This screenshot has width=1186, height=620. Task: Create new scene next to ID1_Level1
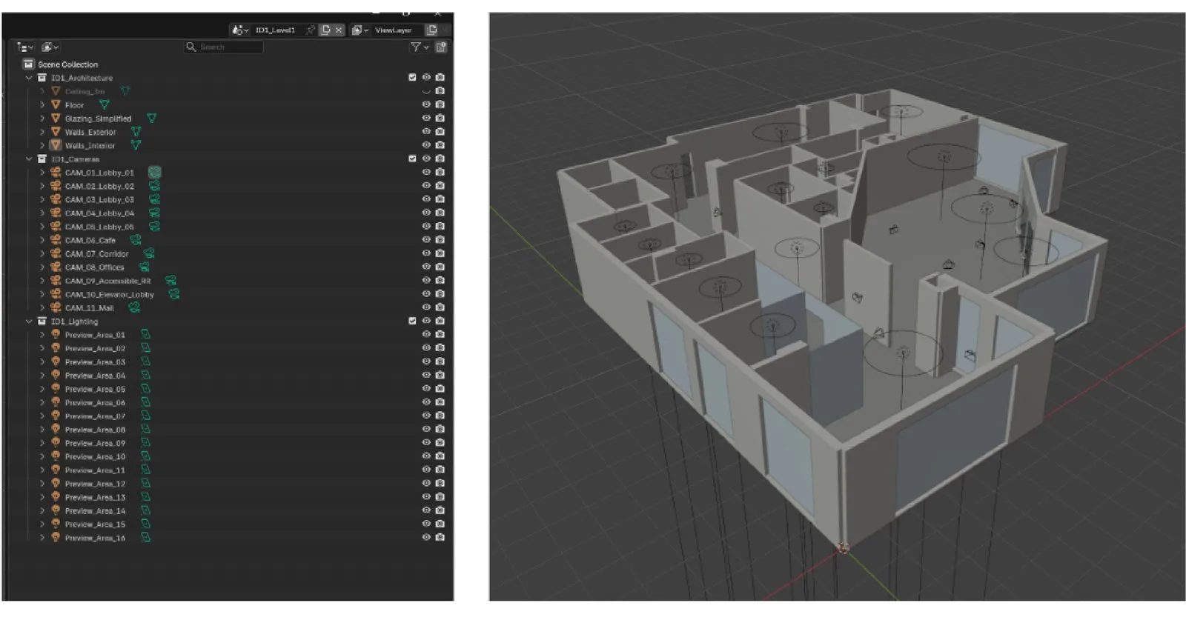[325, 30]
